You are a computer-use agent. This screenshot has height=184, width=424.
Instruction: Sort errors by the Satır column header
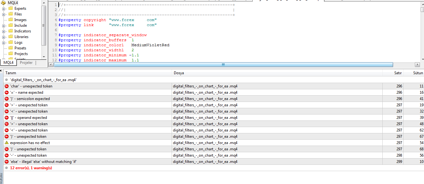click(x=393, y=73)
